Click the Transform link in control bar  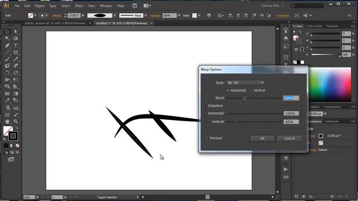click(x=283, y=16)
